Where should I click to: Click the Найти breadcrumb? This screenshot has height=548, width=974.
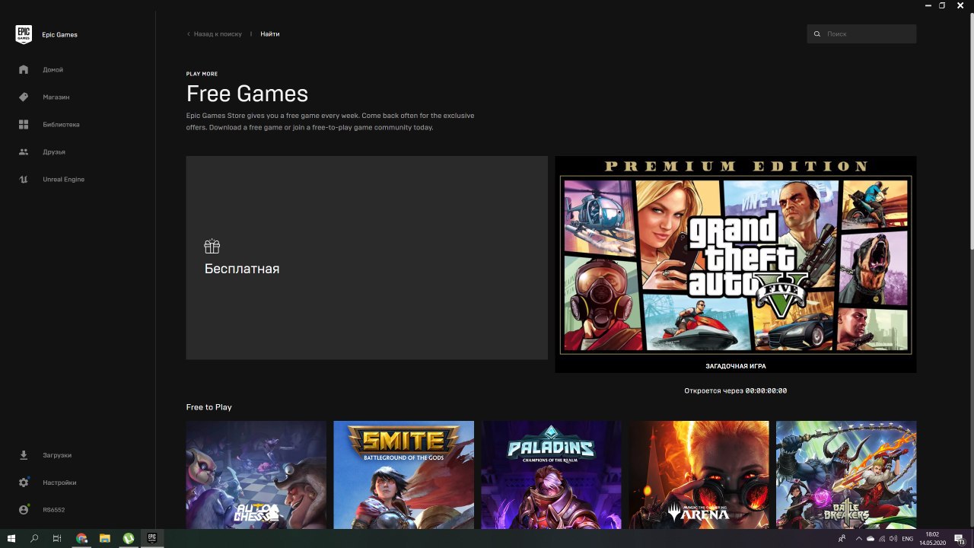(x=270, y=34)
